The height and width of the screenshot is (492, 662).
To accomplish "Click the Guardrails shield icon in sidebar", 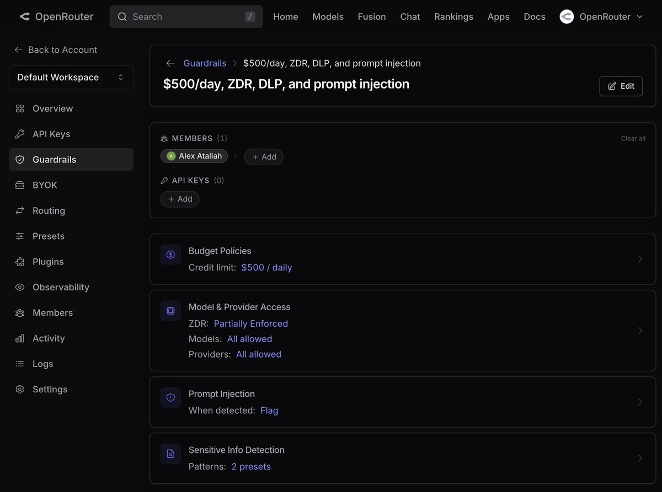I will (20, 160).
